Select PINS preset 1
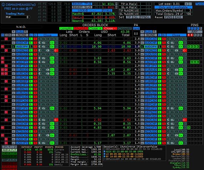Screen dimensions: 204x170 point(189,28)
